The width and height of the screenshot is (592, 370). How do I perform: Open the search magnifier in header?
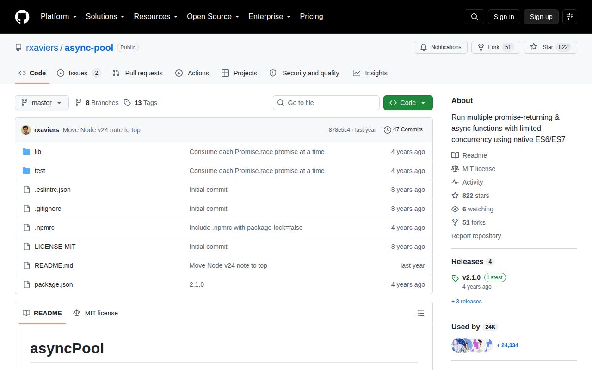click(x=475, y=17)
